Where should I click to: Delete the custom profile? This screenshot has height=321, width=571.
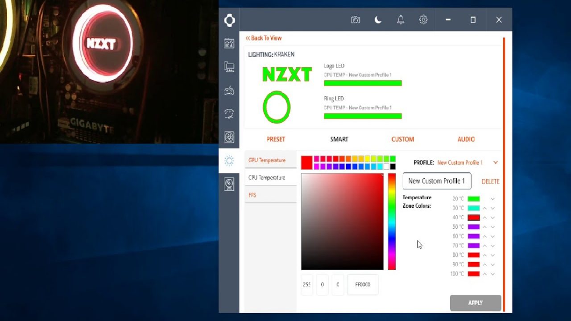[x=490, y=181]
